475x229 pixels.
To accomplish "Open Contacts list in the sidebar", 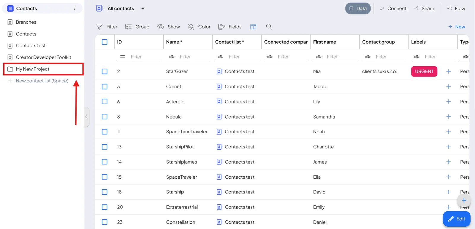I will tap(26, 34).
